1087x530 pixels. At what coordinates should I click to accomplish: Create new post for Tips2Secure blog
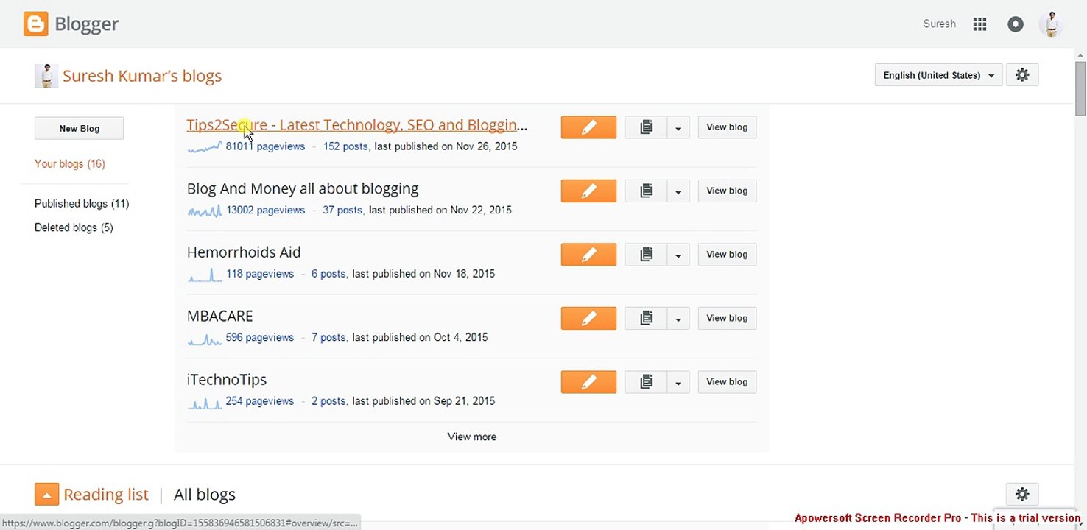(x=588, y=127)
